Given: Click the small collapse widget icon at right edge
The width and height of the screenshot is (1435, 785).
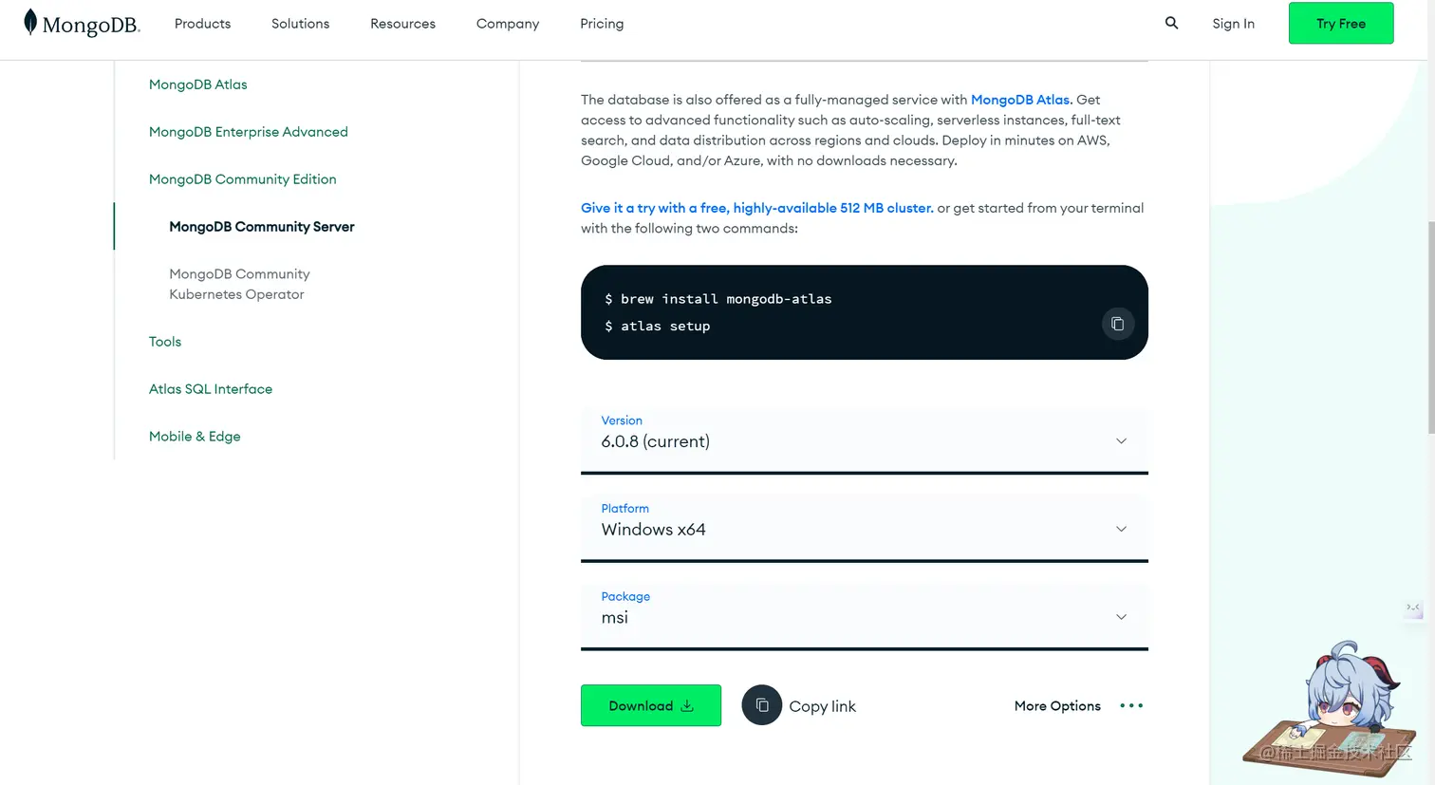Looking at the screenshot, I should click(x=1413, y=608).
